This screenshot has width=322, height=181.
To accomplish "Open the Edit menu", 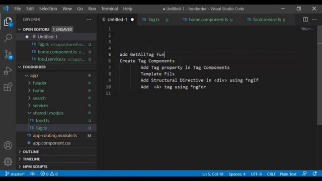I will coord(30,9).
